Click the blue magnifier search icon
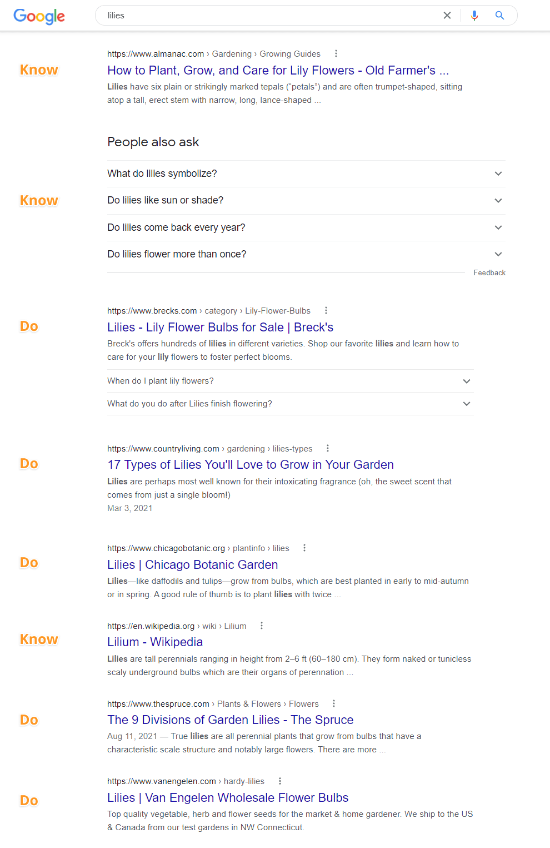The height and width of the screenshot is (848, 550). [500, 16]
